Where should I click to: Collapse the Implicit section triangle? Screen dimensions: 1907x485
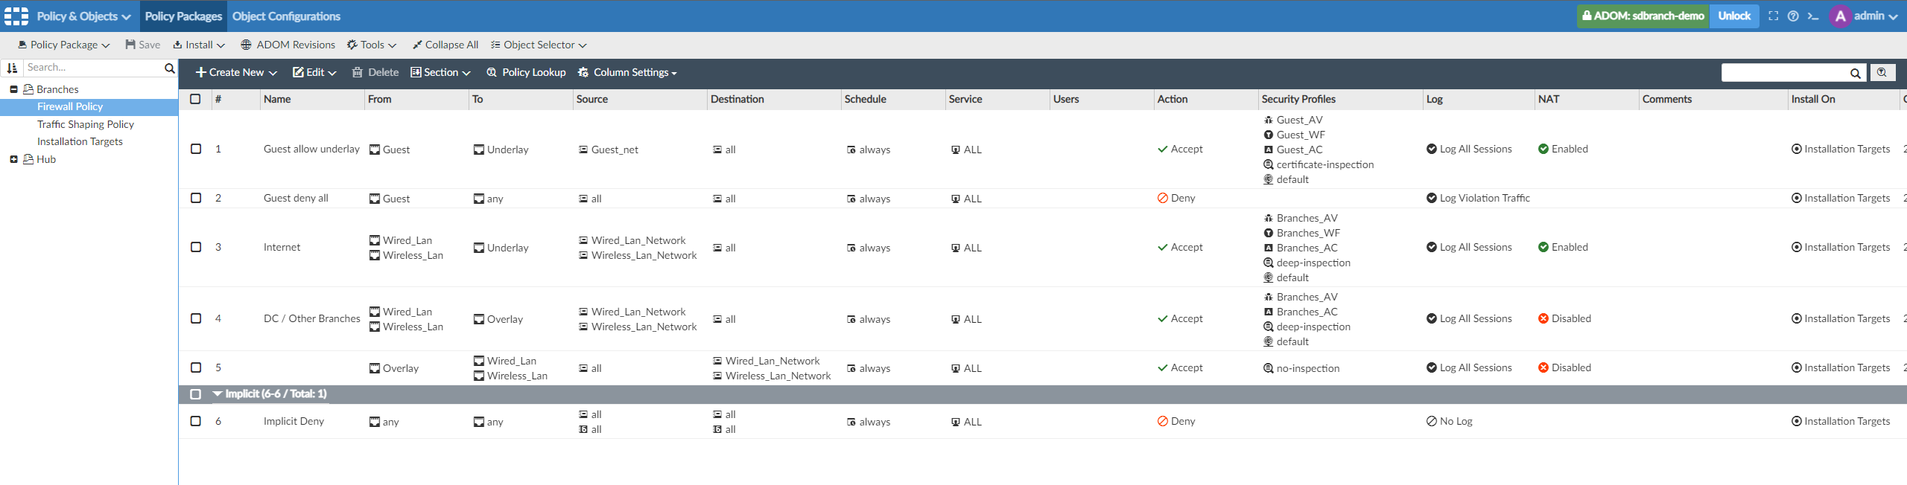click(x=218, y=394)
